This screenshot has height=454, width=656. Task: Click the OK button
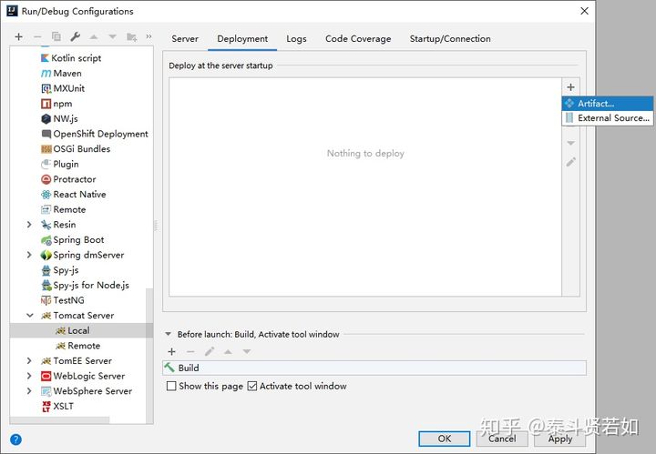(x=445, y=439)
